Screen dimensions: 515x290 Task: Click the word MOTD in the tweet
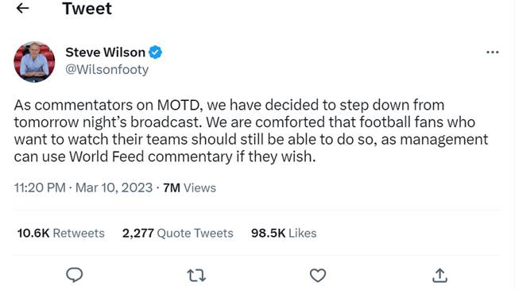178,106
